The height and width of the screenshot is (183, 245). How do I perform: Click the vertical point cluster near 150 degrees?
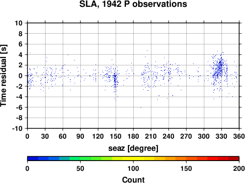click(x=115, y=80)
